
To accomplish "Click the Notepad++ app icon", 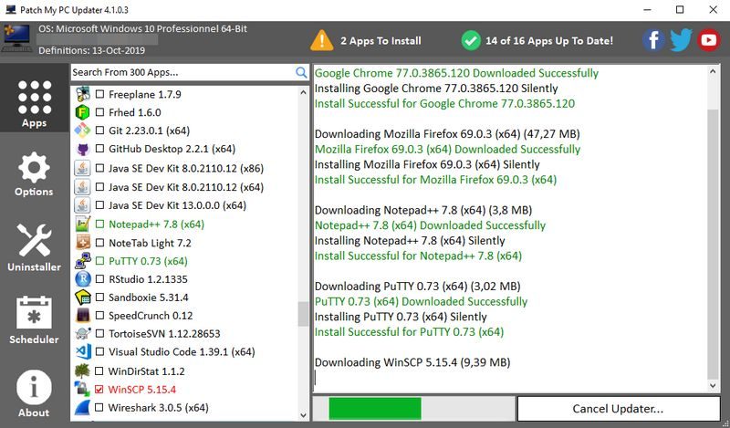I will tap(82, 224).
